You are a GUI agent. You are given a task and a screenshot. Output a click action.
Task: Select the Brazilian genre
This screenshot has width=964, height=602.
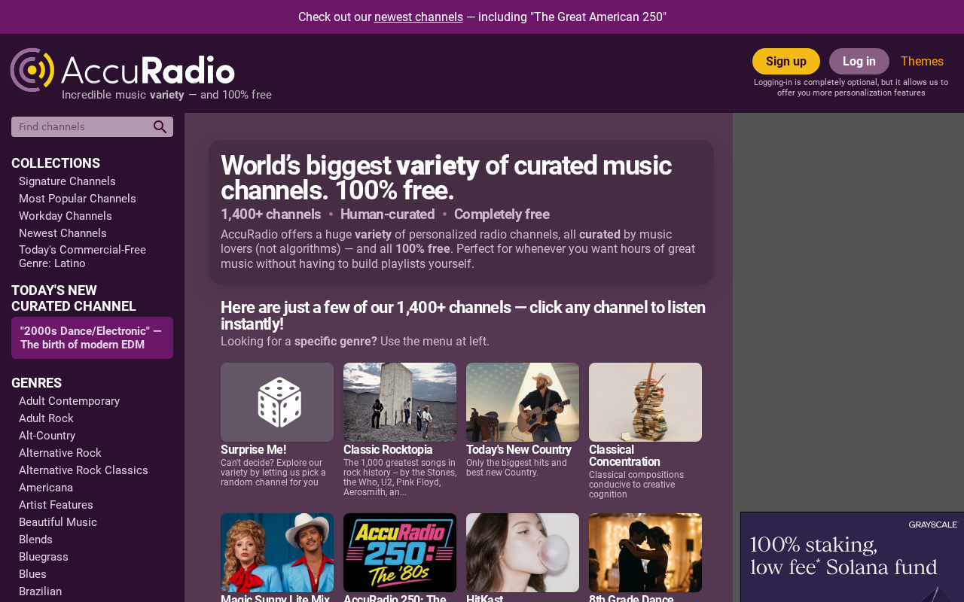(x=40, y=591)
